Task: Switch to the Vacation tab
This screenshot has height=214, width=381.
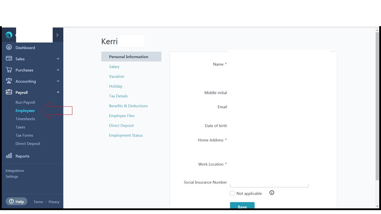Action: [116, 76]
